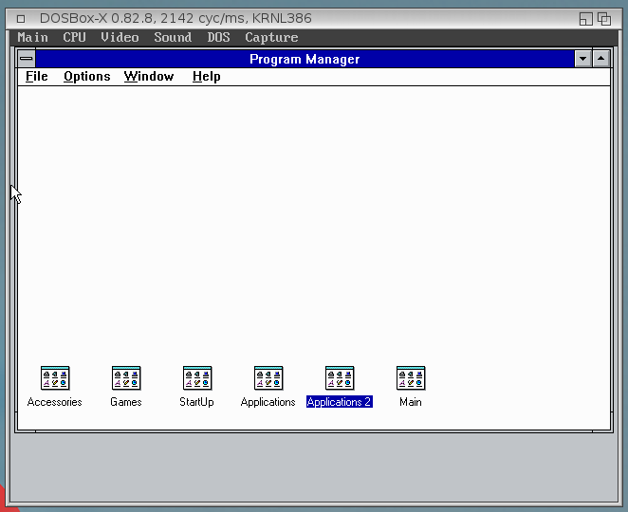Open the DOSBox-X Sound menu
Image resolution: width=628 pixels, height=512 pixels.
(173, 38)
